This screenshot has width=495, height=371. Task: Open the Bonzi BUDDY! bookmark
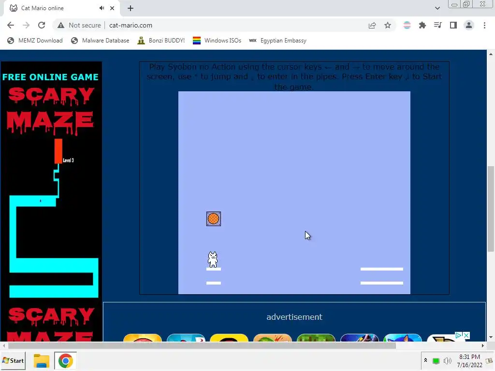click(x=161, y=41)
